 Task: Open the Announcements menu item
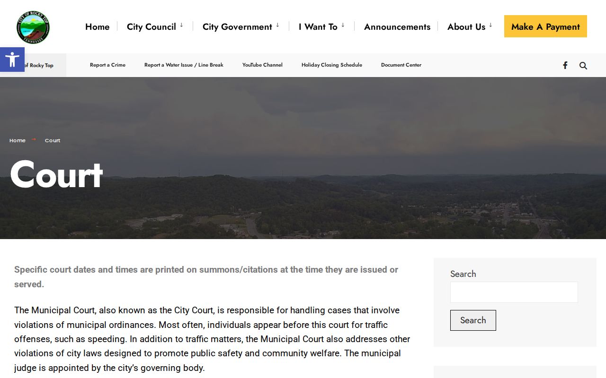point(397,27)
